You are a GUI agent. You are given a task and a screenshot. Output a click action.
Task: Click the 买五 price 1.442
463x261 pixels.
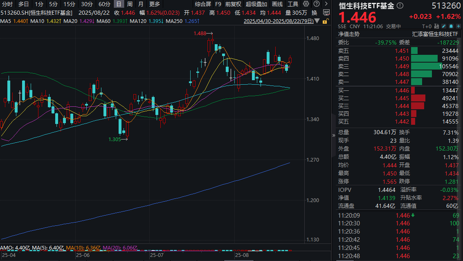[402, 122]
